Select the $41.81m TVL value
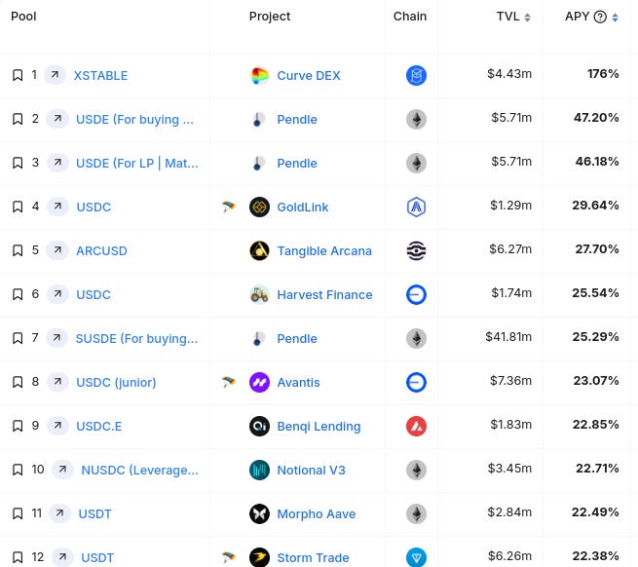The height and width of the screenshot is (567, 638). [508, 337]
